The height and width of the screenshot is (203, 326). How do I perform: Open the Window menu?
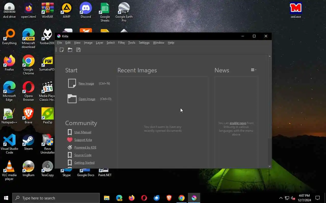click(158, 43)
